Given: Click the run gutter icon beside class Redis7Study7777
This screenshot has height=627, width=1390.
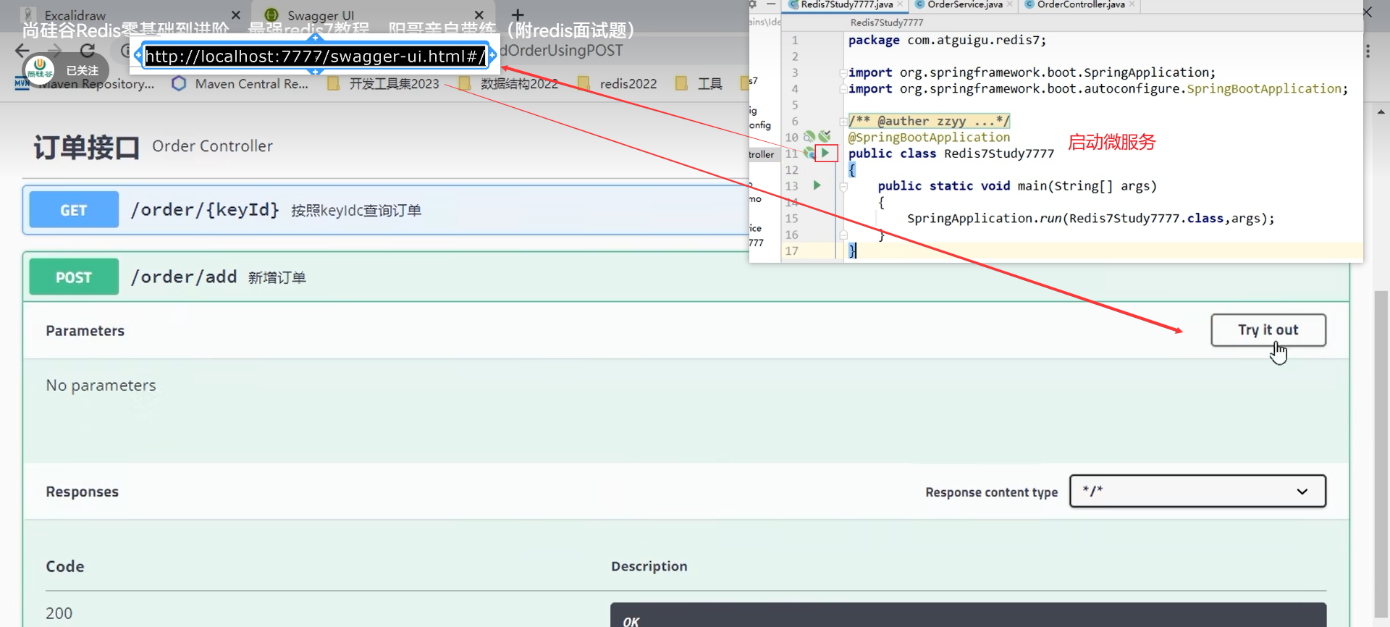Looking at the screenshot, I should click(825, 153).
